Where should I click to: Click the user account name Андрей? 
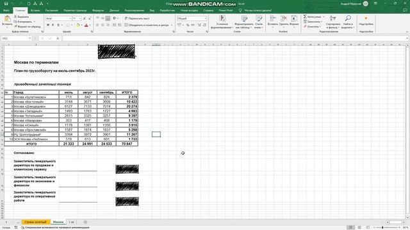(x=350, y=4)
